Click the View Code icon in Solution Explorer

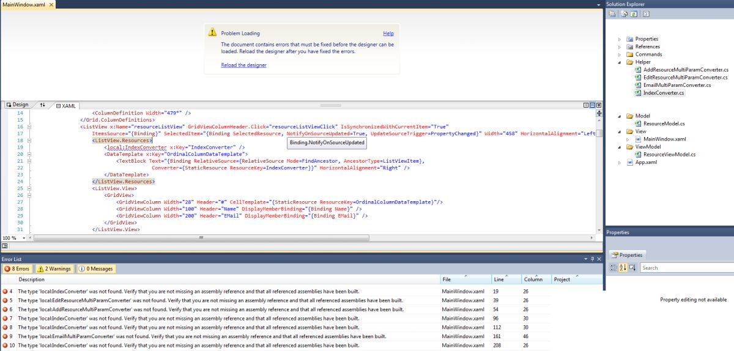646,13
